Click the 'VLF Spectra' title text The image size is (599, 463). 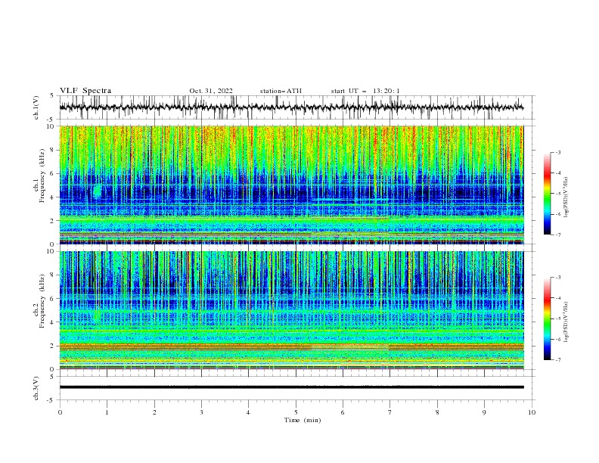point(85,91)
